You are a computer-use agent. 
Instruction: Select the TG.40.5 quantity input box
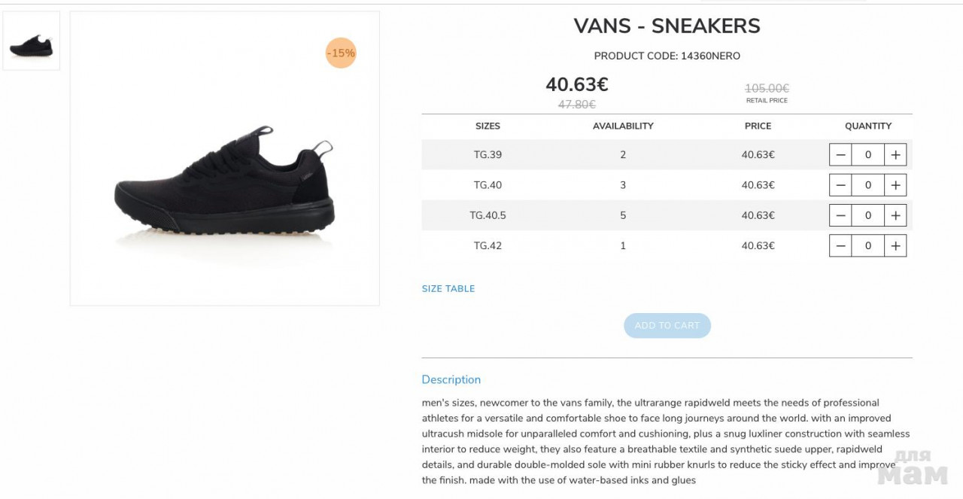coord(867,215)
